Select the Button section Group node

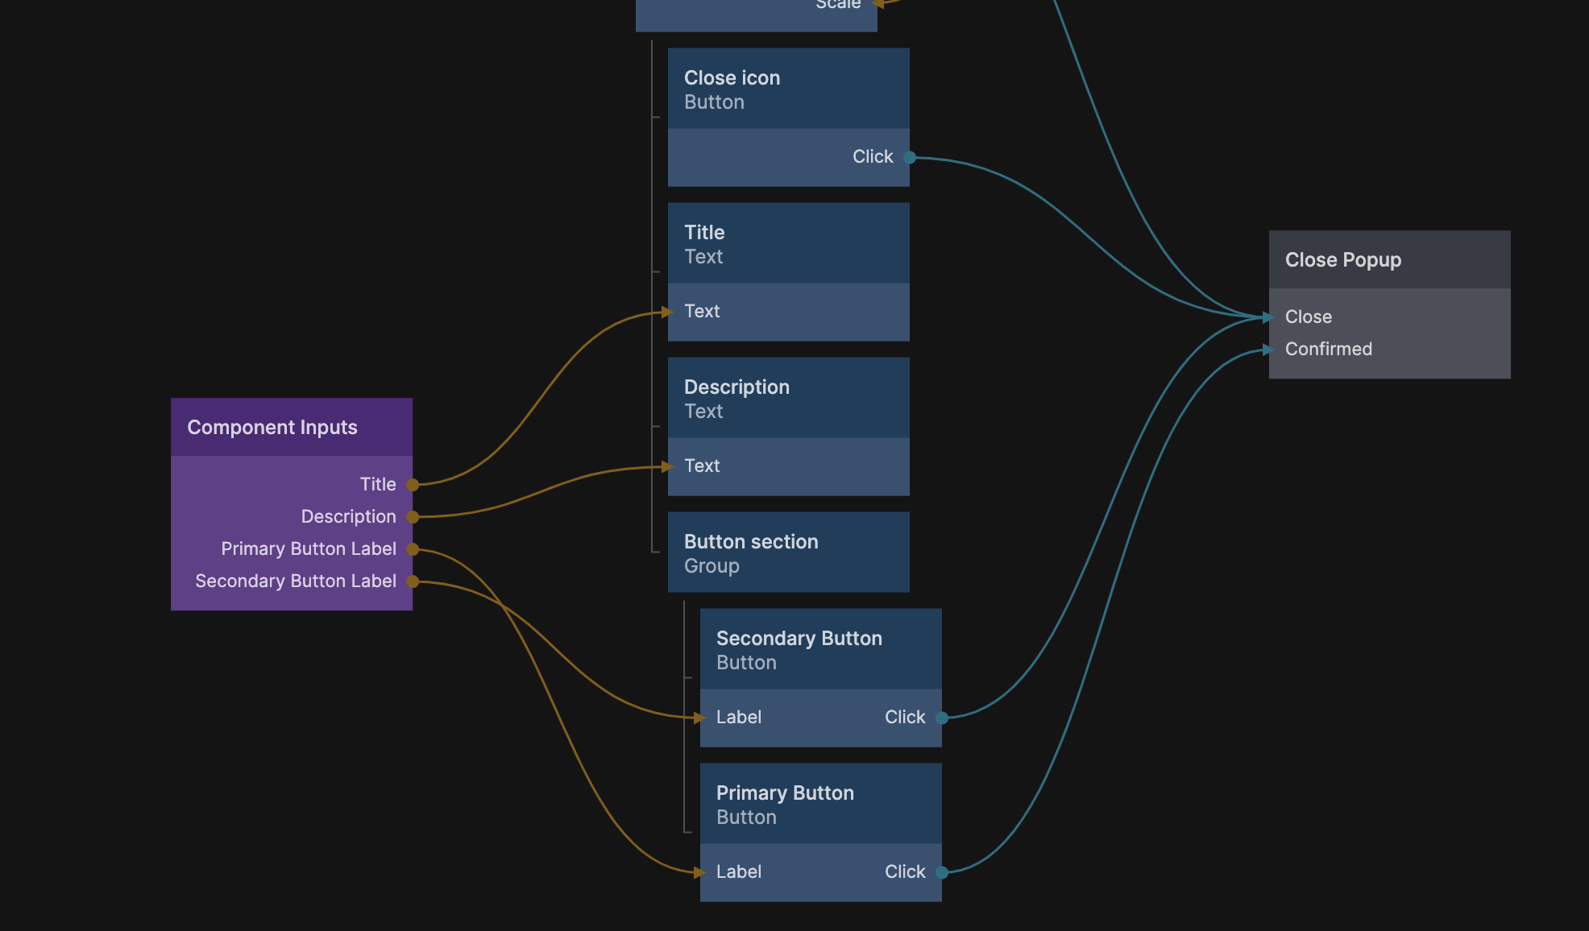point(788,552)
